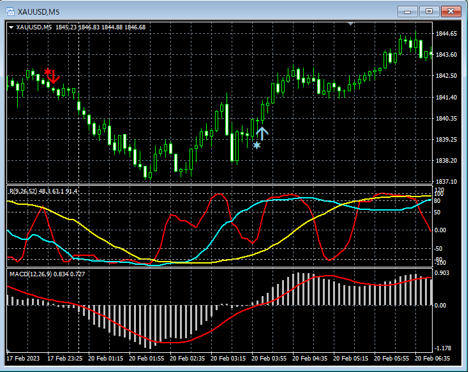This screenshot has width=469, height=372.
Task: Minimize the XAUUSD,M5 chart window
Action: 407,11
